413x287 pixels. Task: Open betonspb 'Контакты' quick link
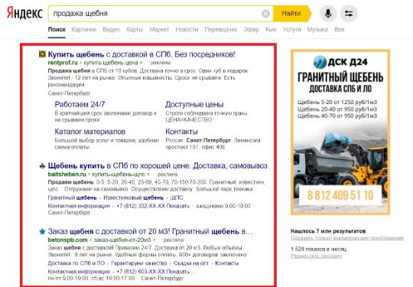click(227, 263)
